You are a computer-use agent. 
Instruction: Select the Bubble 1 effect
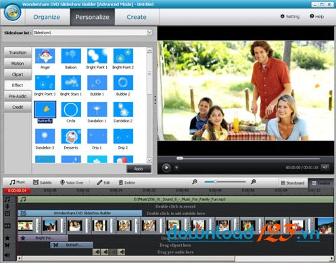pyautogui.click(x=97, y=82)
